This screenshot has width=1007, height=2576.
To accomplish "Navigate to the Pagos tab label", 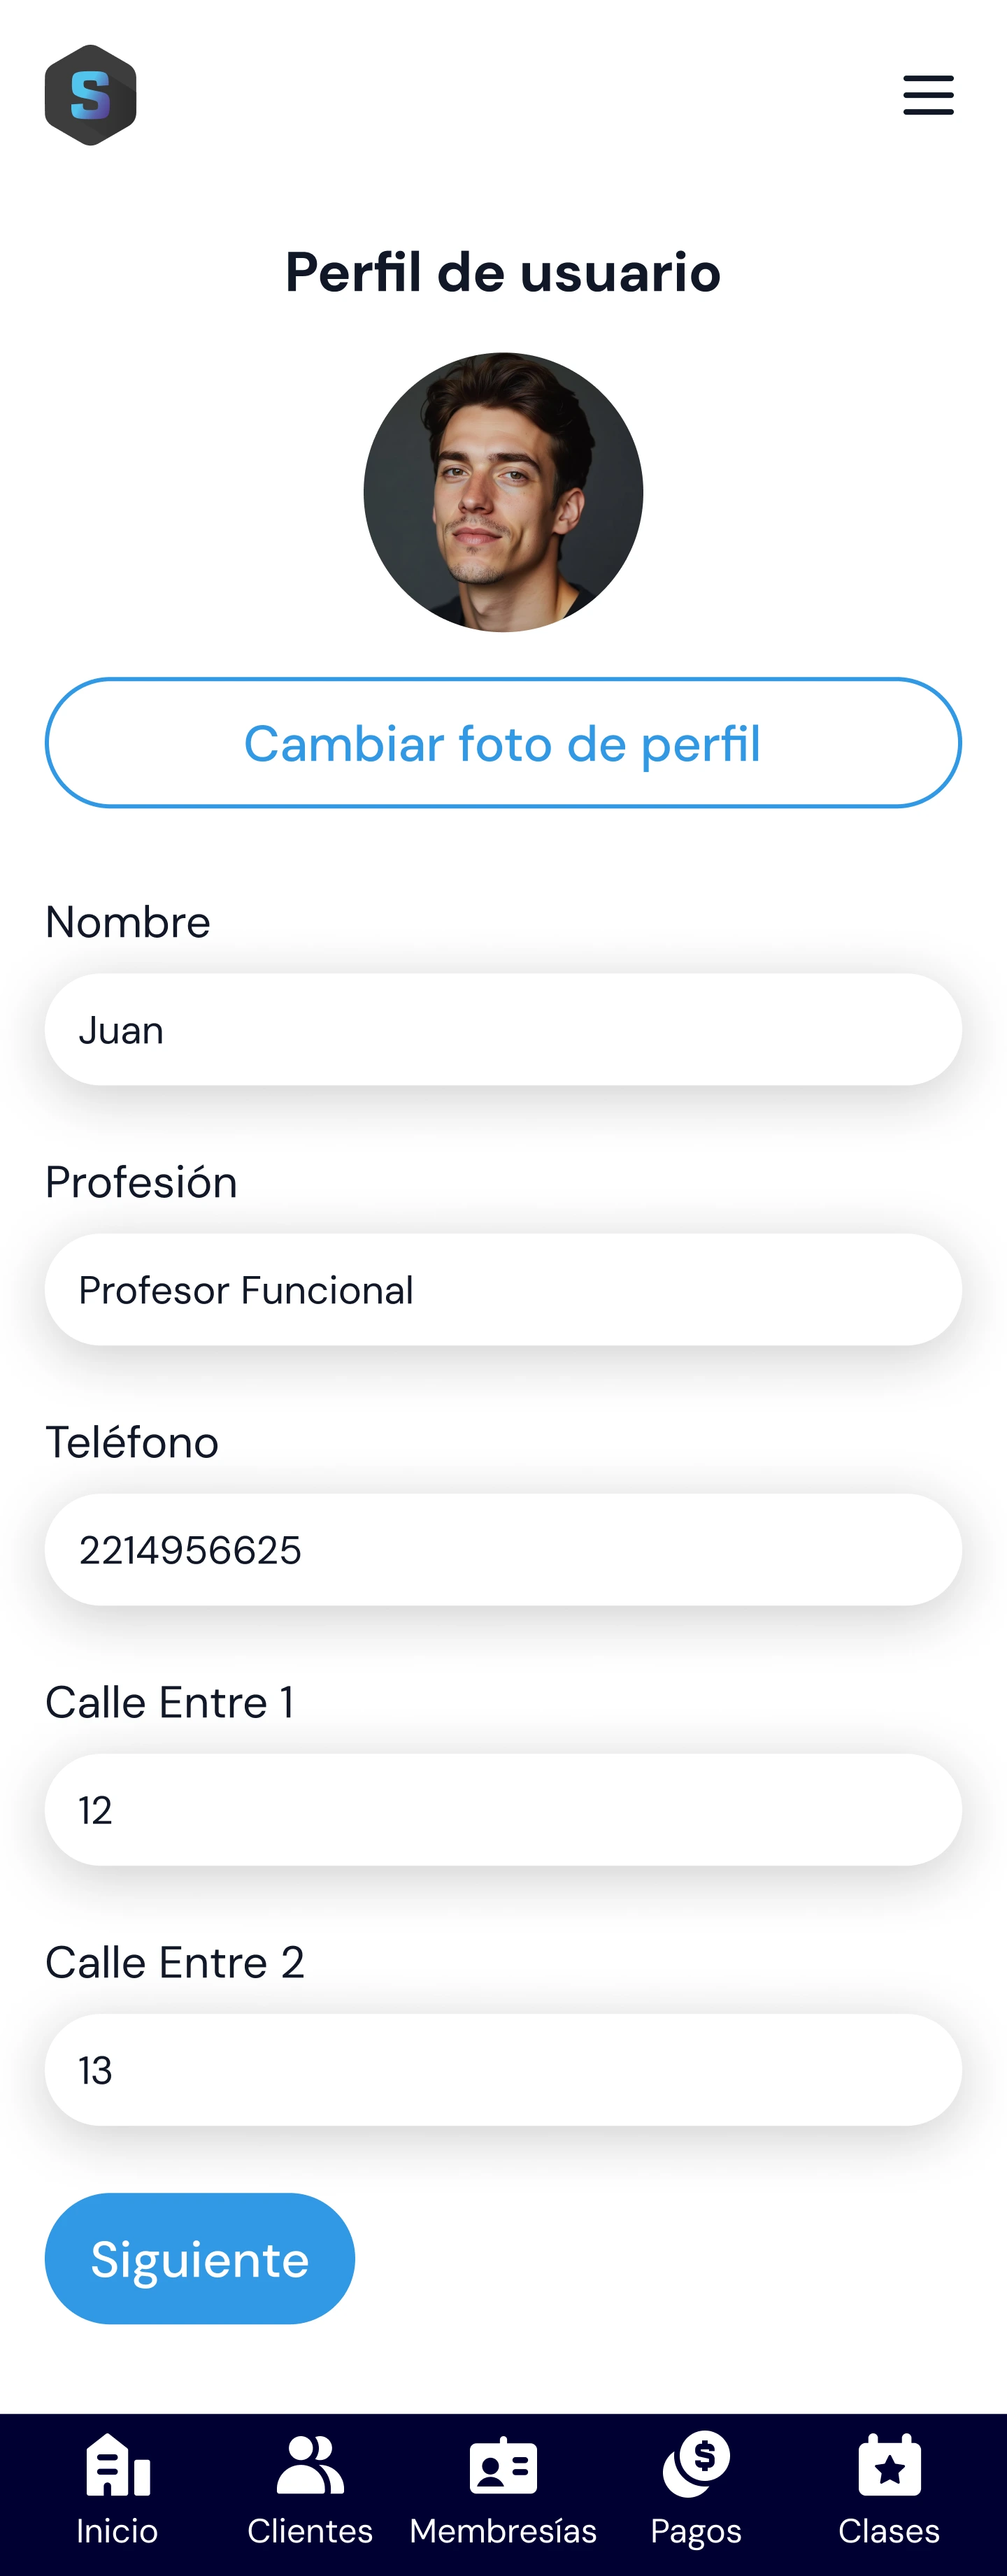I will [696, 2531].
